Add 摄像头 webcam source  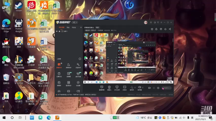pyautogui.click(x=109, y=88)
